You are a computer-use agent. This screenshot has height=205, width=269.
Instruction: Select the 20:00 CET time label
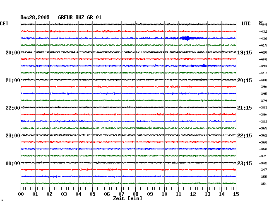pos(13,52)
